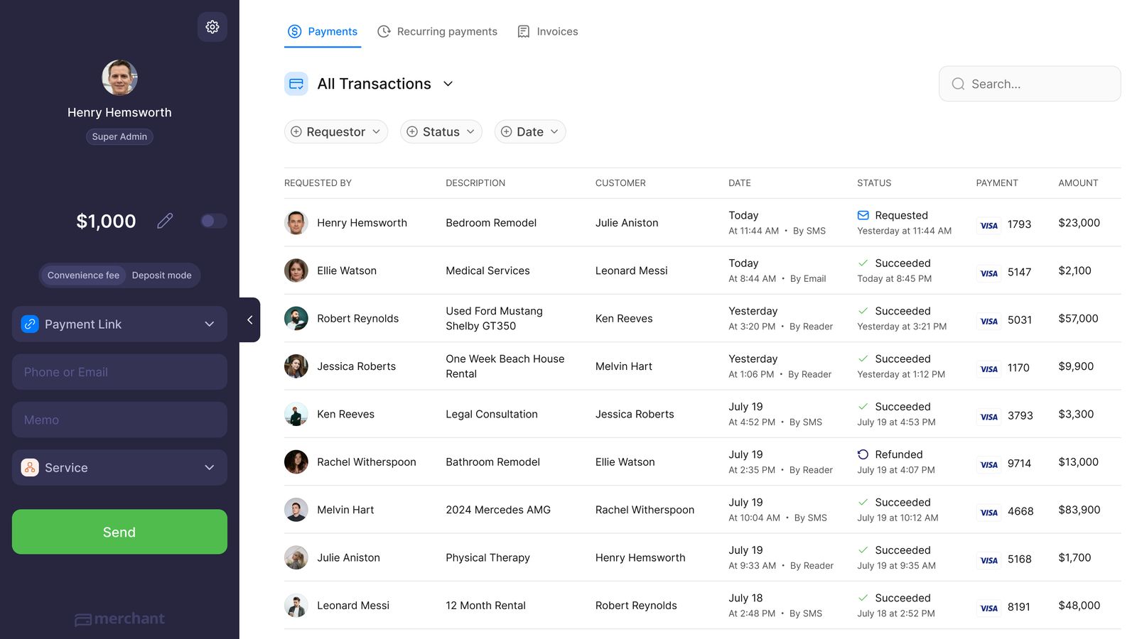Screen dimensions: 1137x639
Task: Click the Payment Link blue icon
Action: point(30,324)
